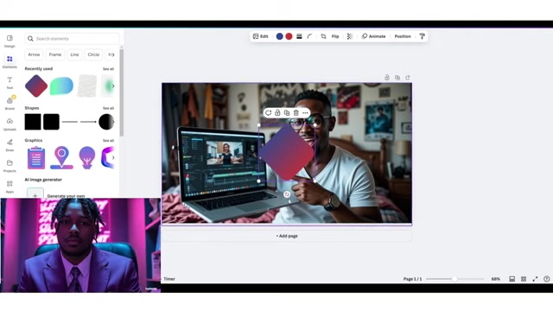The height and width of the screenshot is (311, 553).
Task: Click the copy style paint roller icon
Action: click(422, 36)
